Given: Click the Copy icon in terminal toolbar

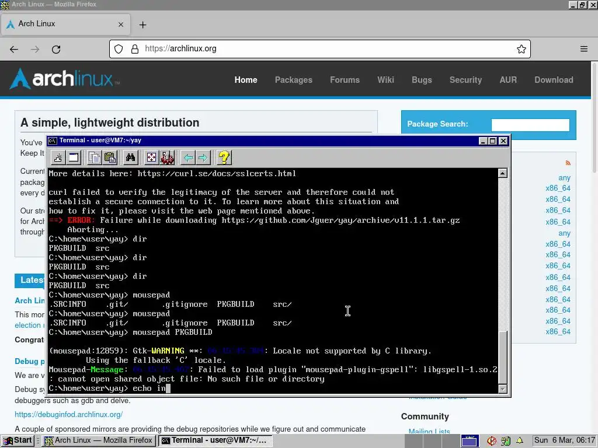Looking at the screenshot, I should point(94,157).
